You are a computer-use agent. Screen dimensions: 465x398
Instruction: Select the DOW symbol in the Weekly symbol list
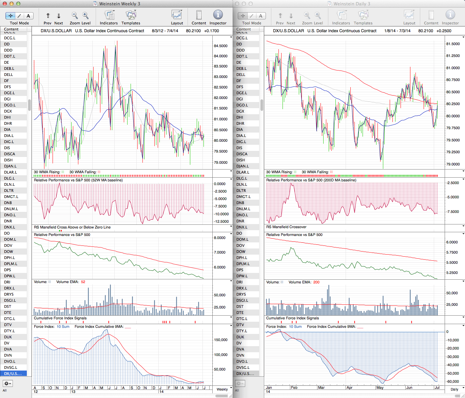[9, 252]
